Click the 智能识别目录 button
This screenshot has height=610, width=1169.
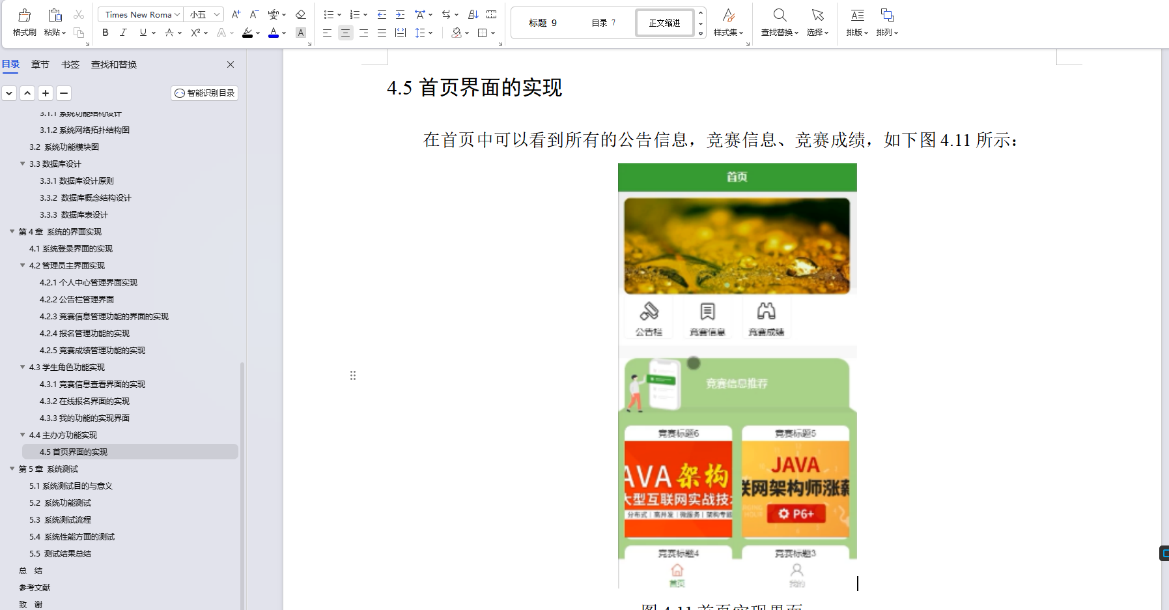(x=204, y=93)
